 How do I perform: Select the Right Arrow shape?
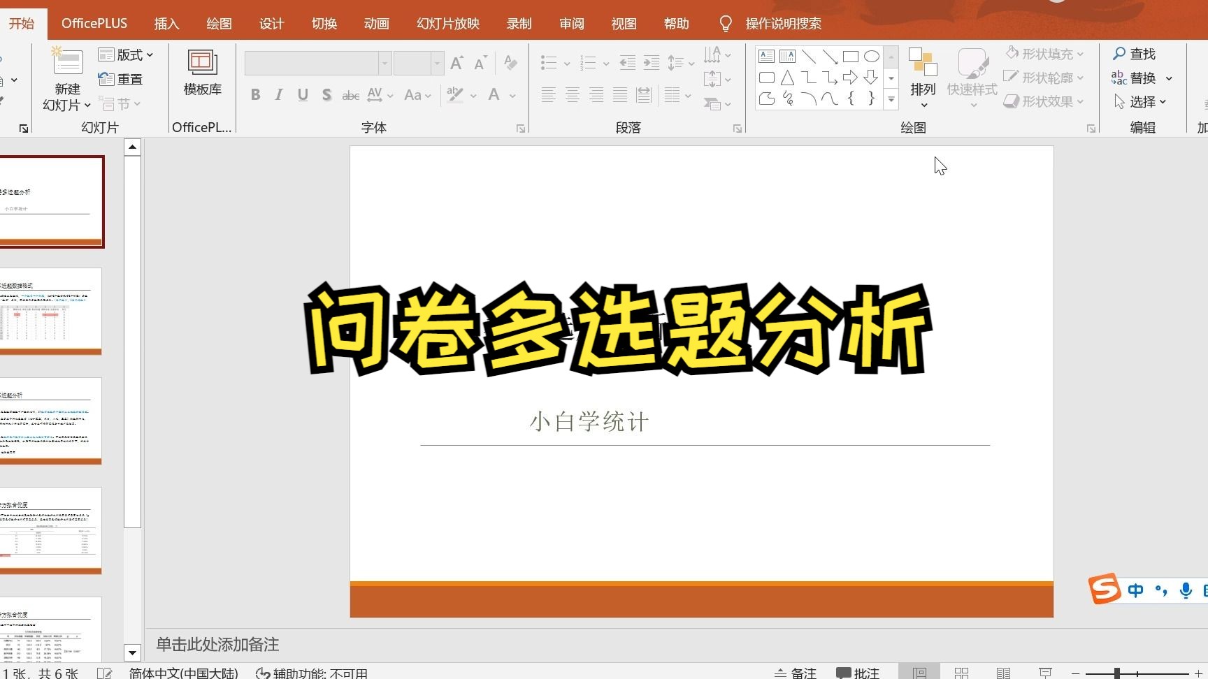click(850, 78)
